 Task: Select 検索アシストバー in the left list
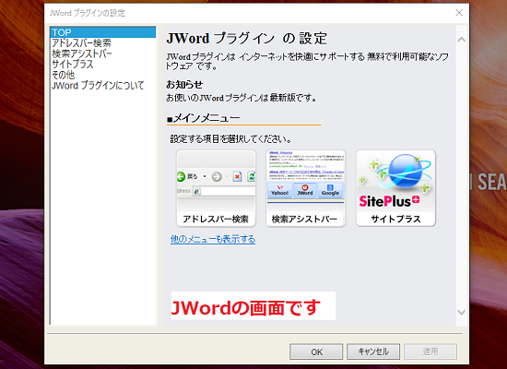point(82,54)
